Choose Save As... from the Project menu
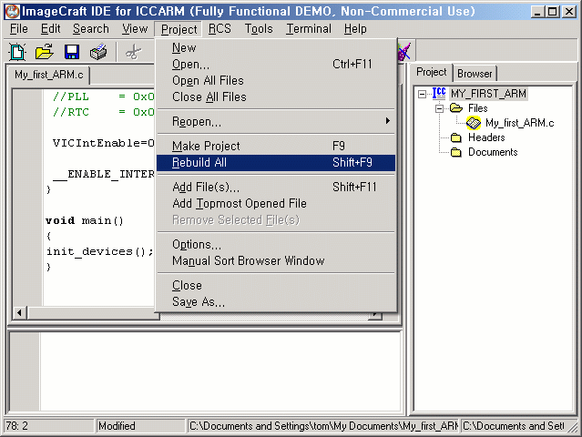The height and width of the screenshot is (437, 582). pos(276,302)
